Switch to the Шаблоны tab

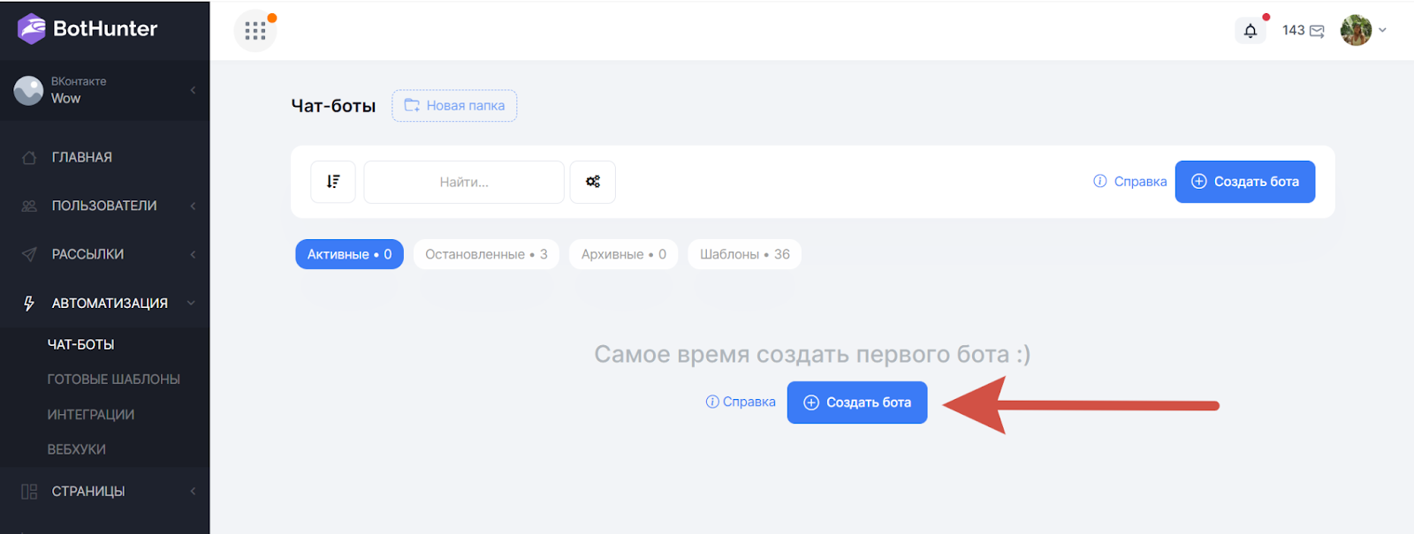[x=744, y=254]
